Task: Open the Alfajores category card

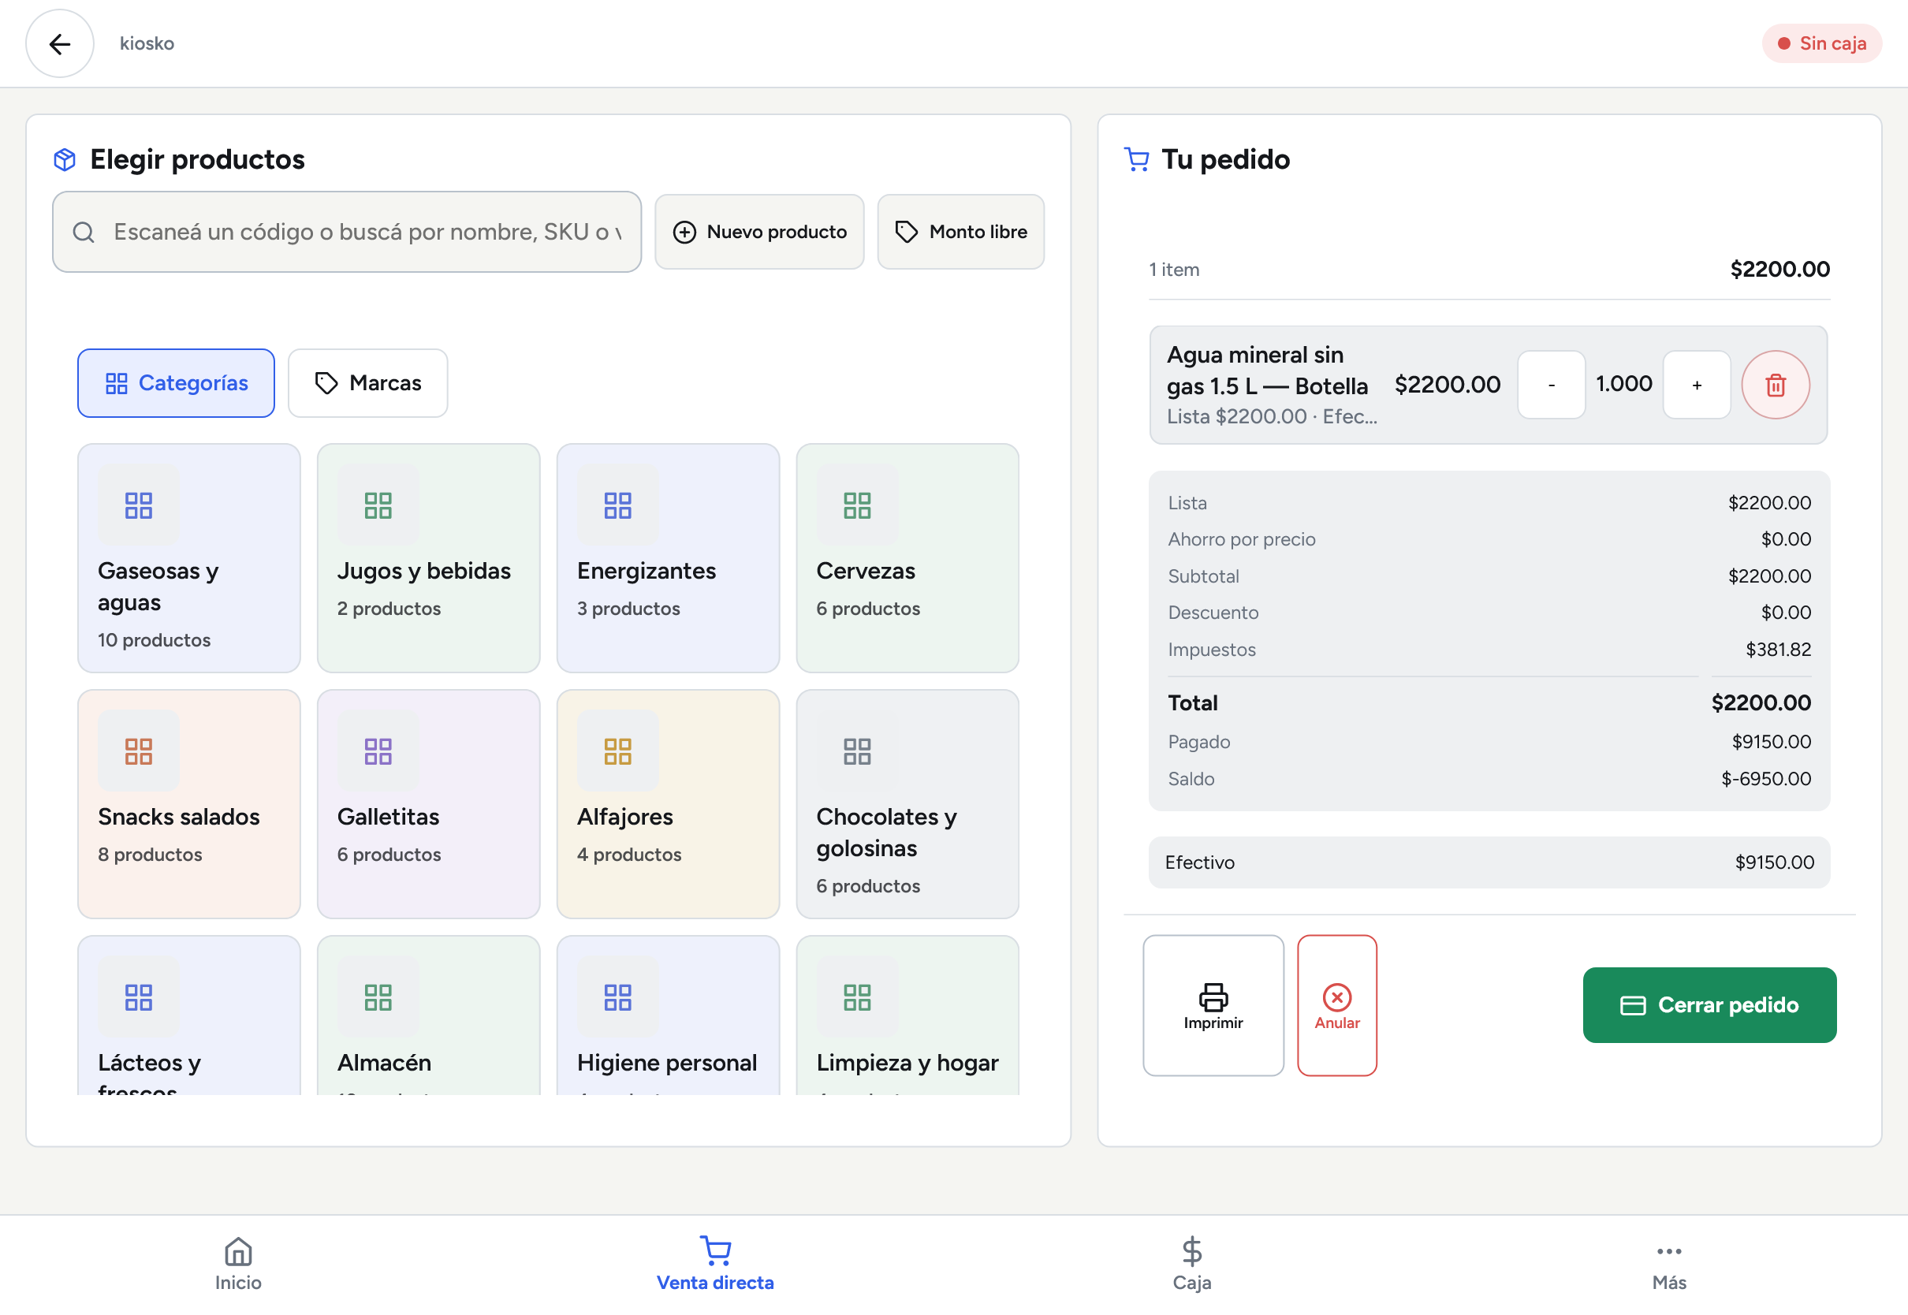Action: (667, 804)
